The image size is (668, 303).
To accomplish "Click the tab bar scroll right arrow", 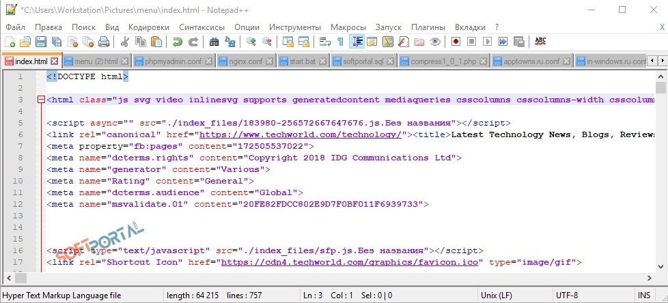I will coord(663,61).
